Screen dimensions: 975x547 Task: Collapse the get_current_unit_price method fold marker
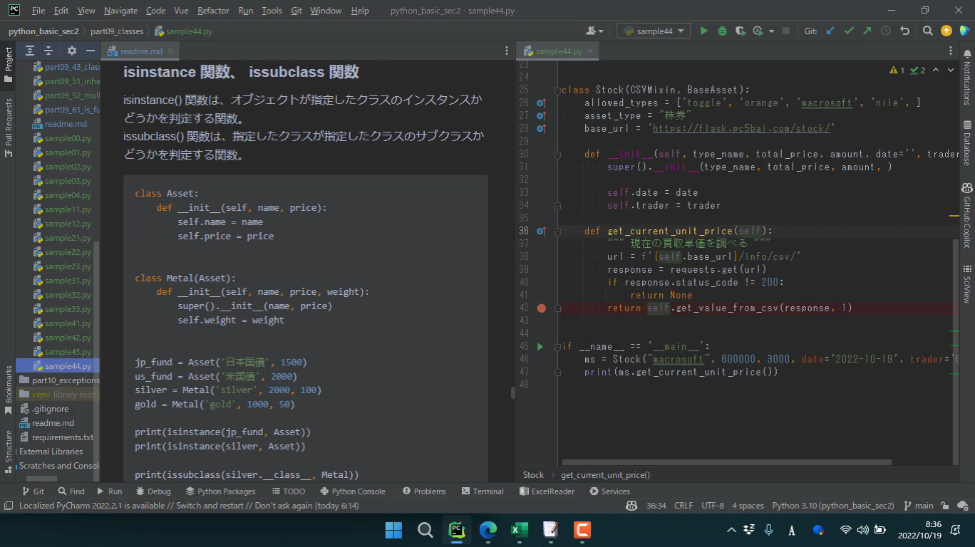(x=559, y=231)
